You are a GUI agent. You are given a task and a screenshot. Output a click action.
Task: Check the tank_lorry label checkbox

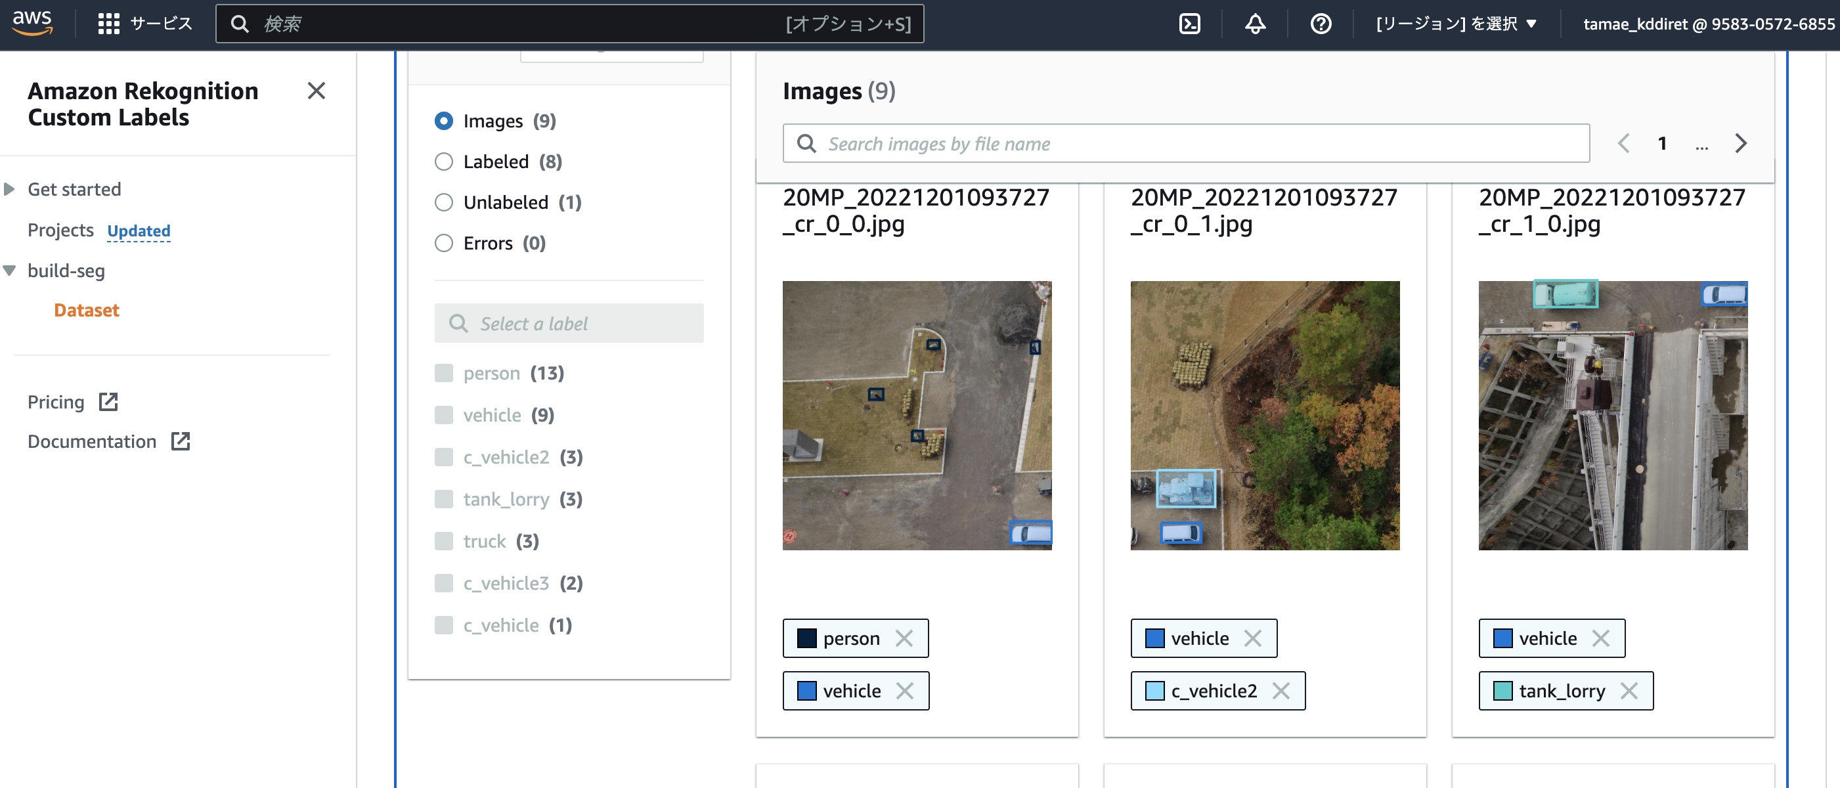443,498
